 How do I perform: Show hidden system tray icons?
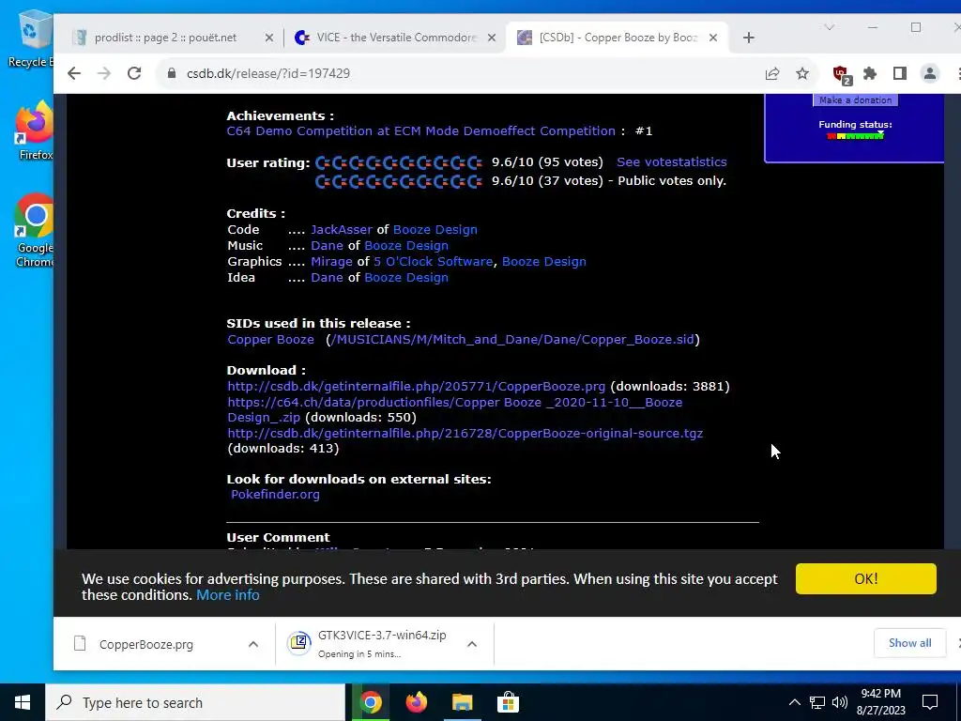point(794,702)
